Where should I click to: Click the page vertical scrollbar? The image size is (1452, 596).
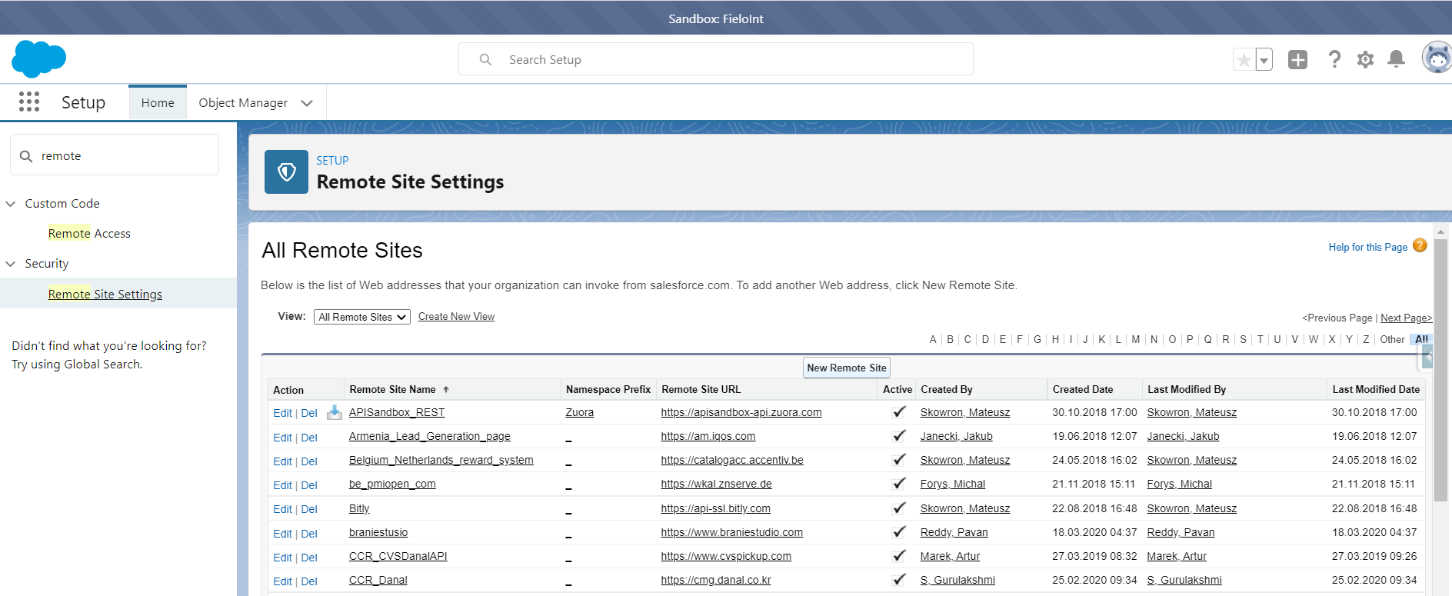pos(1440,369)
